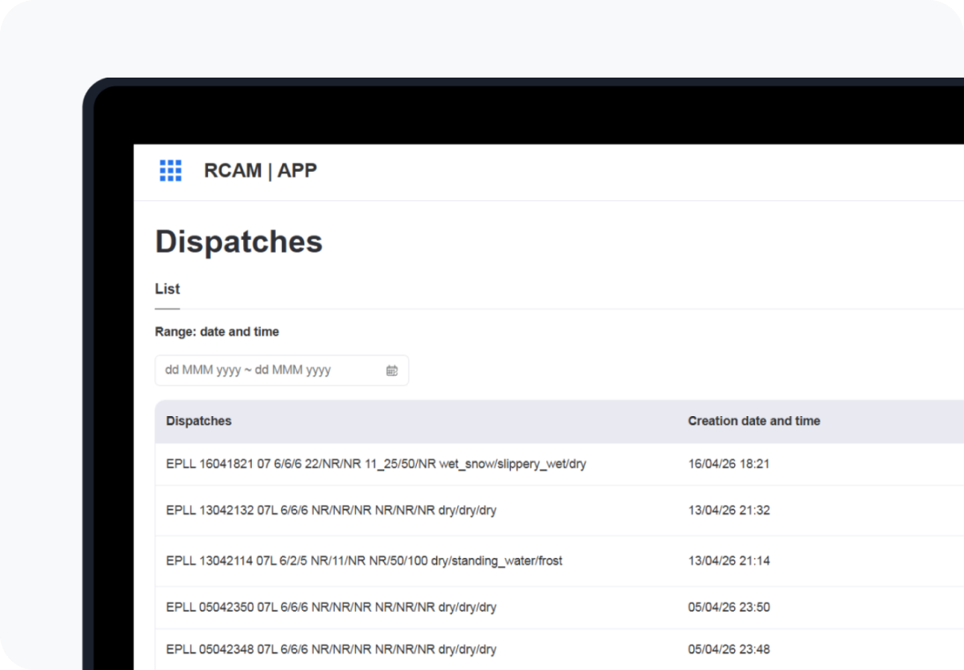Click the 13/04/26 21:14 creation date cell
Image resolution: width=964 pixels, height=670 pixels.
pos(729,561)
